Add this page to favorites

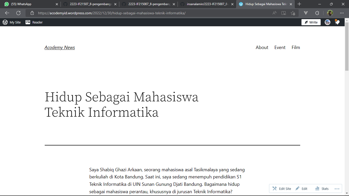click(x=293, y=13)
